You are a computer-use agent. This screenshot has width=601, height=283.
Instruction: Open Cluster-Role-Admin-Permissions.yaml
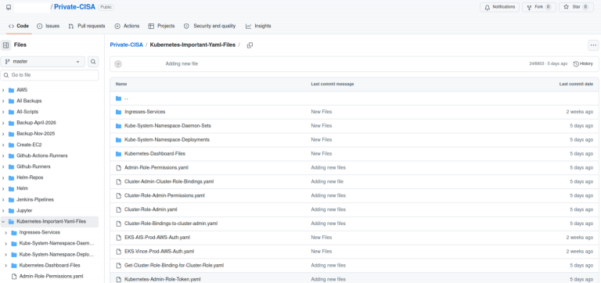[164, 195]
